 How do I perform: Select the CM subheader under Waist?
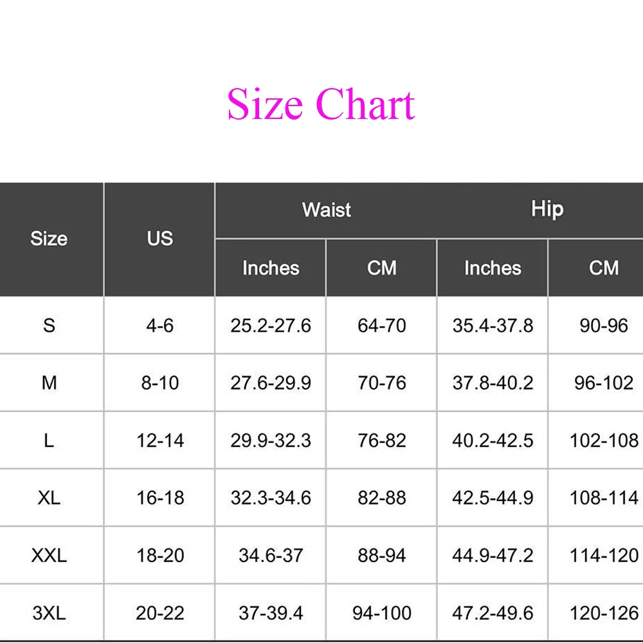tap(382, 268)
